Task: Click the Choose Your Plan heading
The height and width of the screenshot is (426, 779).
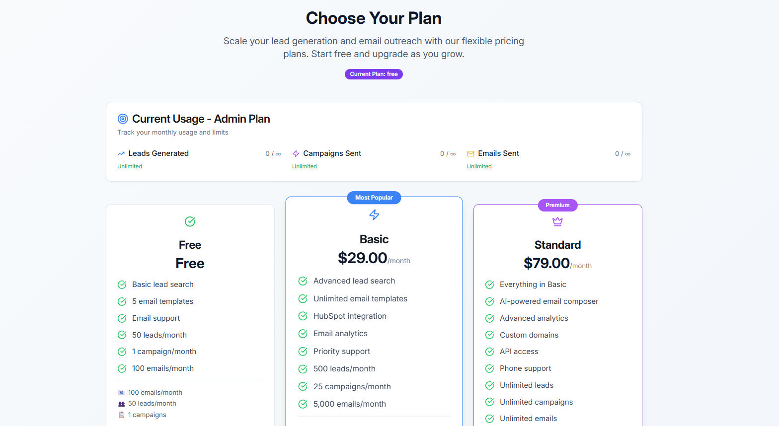Action: coord(374,18)
